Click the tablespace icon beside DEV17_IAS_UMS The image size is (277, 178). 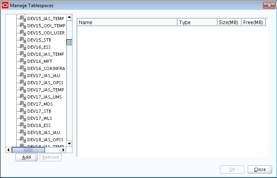(x=23, y=97)
